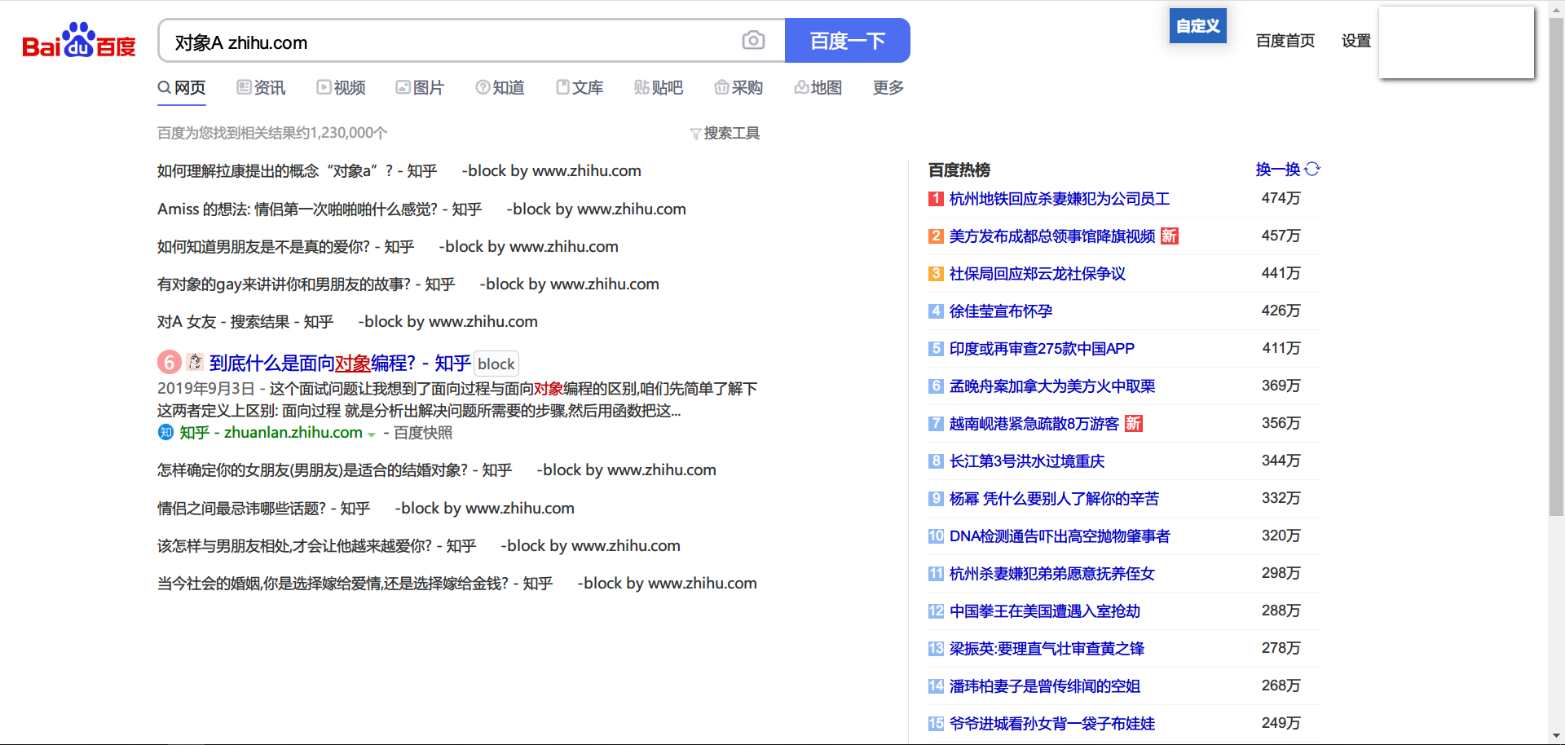This screenshot has width=1565, height=745.
Task: Click the 自定义 button
Action: pyautogui.click(x=1197, y=26)
